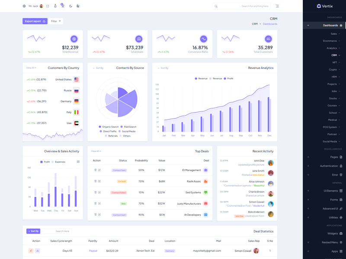Select the Ecommerce sidebar menu item

[331, 41]
